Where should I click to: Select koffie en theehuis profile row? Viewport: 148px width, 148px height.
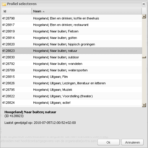click(72, 18)
